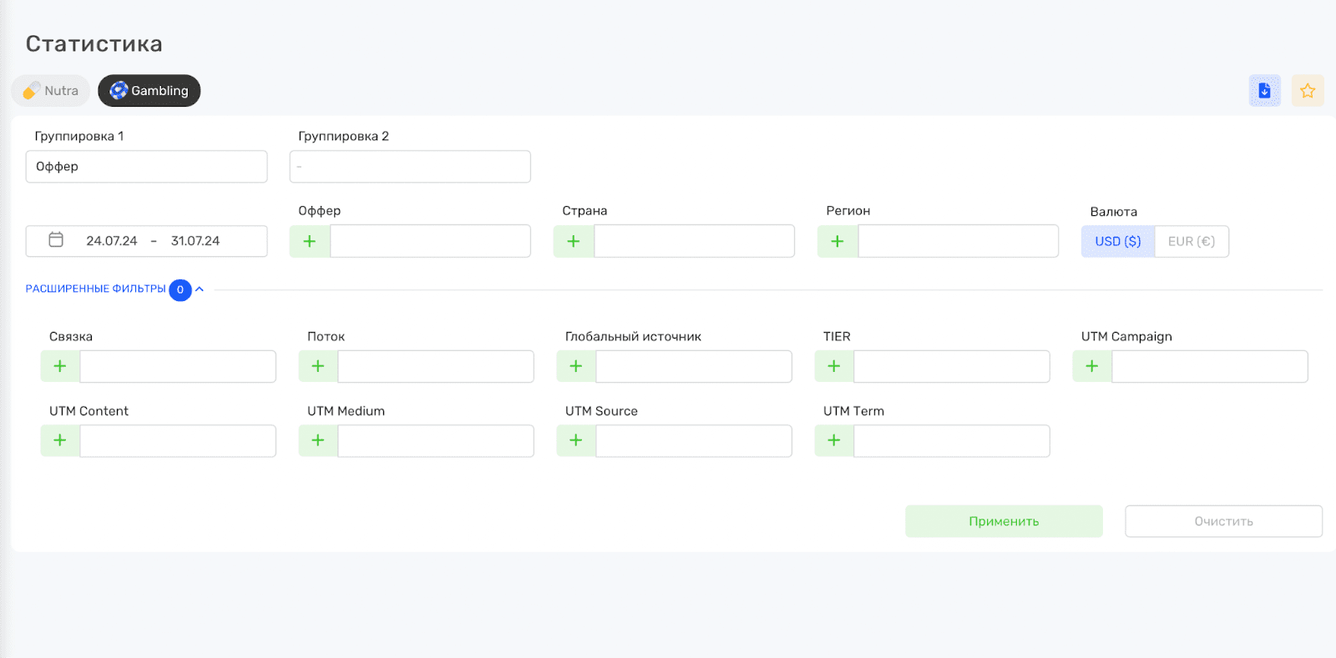Click the plus icon beside Связка filter
1336x658 pixels.
(60, 366)
